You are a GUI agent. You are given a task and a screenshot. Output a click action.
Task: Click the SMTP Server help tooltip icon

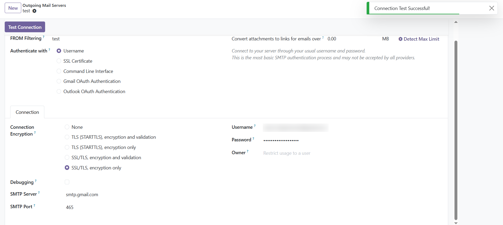click(x=39, y=192)
